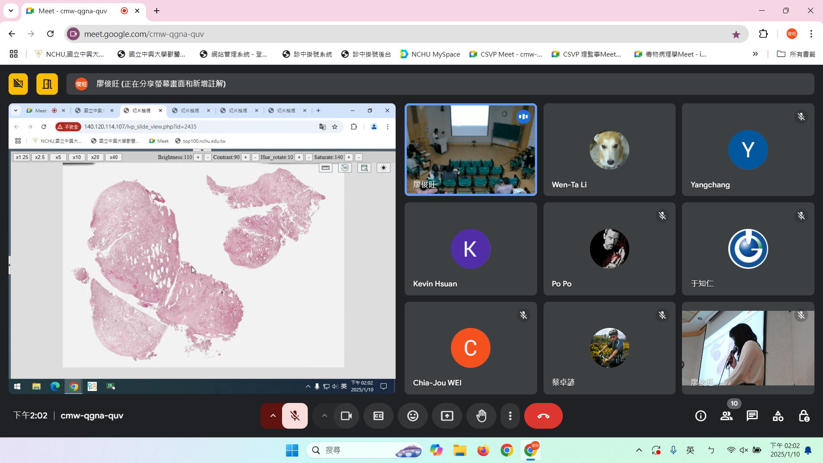Image resolution: width=823 pixels, height=463 pixels.
Task: Turn on closed captions
Action: pyautogui.click(x=378, y=416)
